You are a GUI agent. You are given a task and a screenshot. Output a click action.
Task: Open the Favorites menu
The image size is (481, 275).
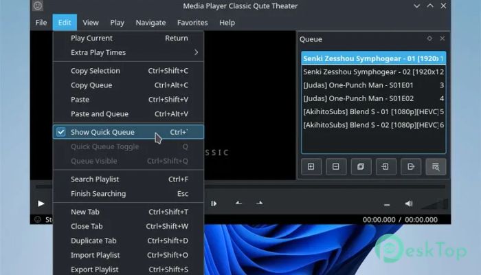tap(192, 23)
